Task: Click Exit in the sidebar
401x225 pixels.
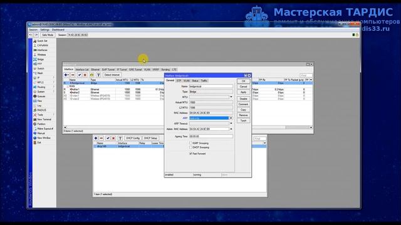Action: point(39,142)
